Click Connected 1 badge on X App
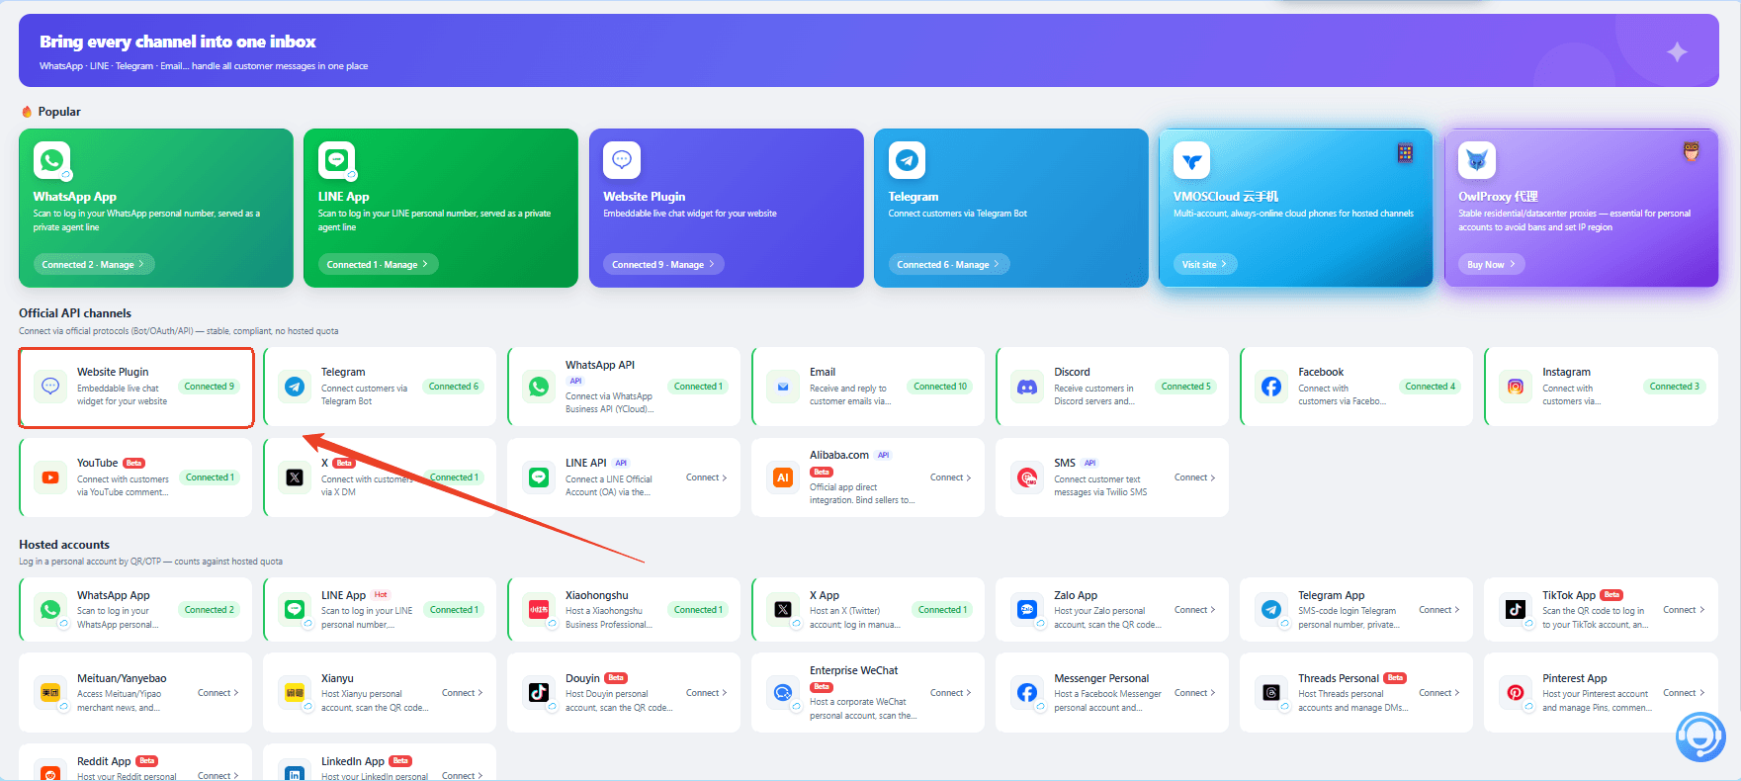This screenshot has height=781, width=1741. tap(942, 610)
